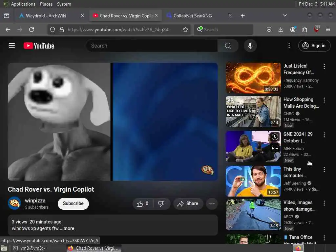The image size is (336, 252).
Task: Click the pizza watermark in the video
Action: pos(207,170)
